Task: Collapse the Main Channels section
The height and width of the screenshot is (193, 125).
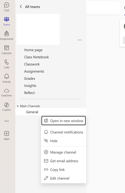Action: click(x=18, y=106)
